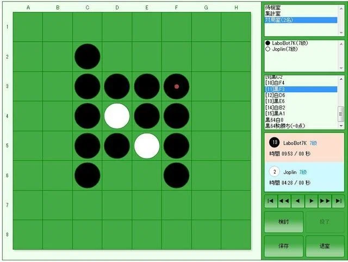
Task: Click empty board square D6
Action: tap(117, 175)
